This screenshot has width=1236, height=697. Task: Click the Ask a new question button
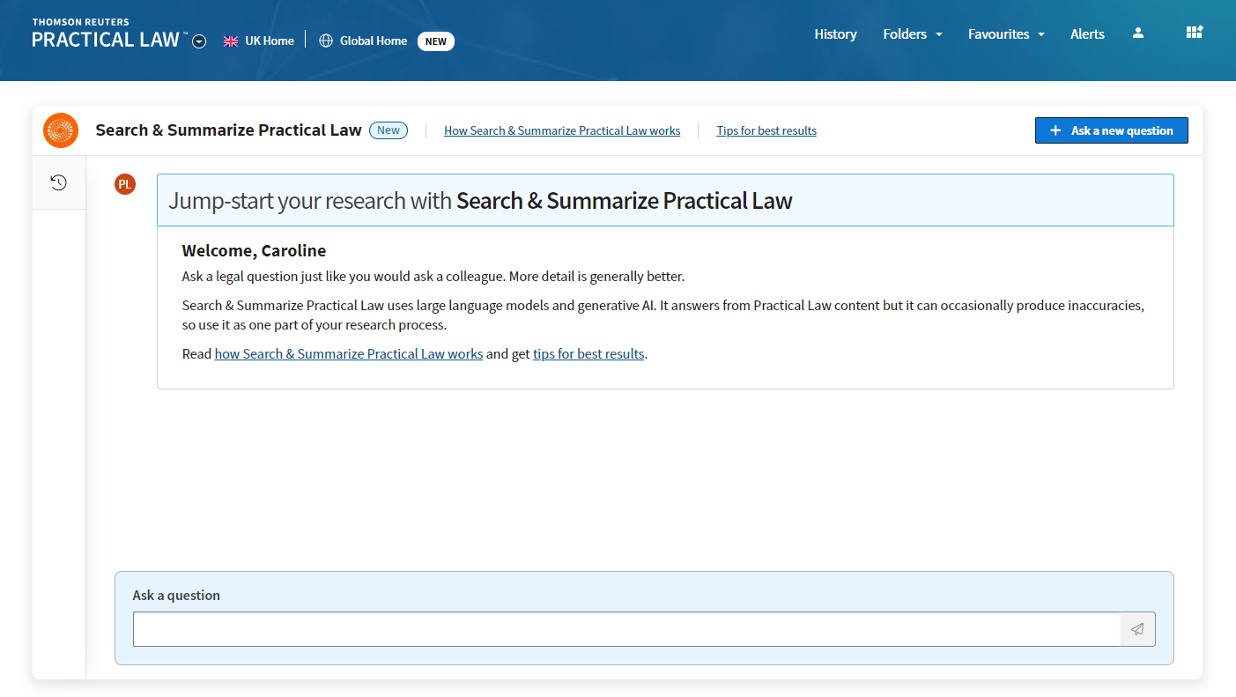1111,130
